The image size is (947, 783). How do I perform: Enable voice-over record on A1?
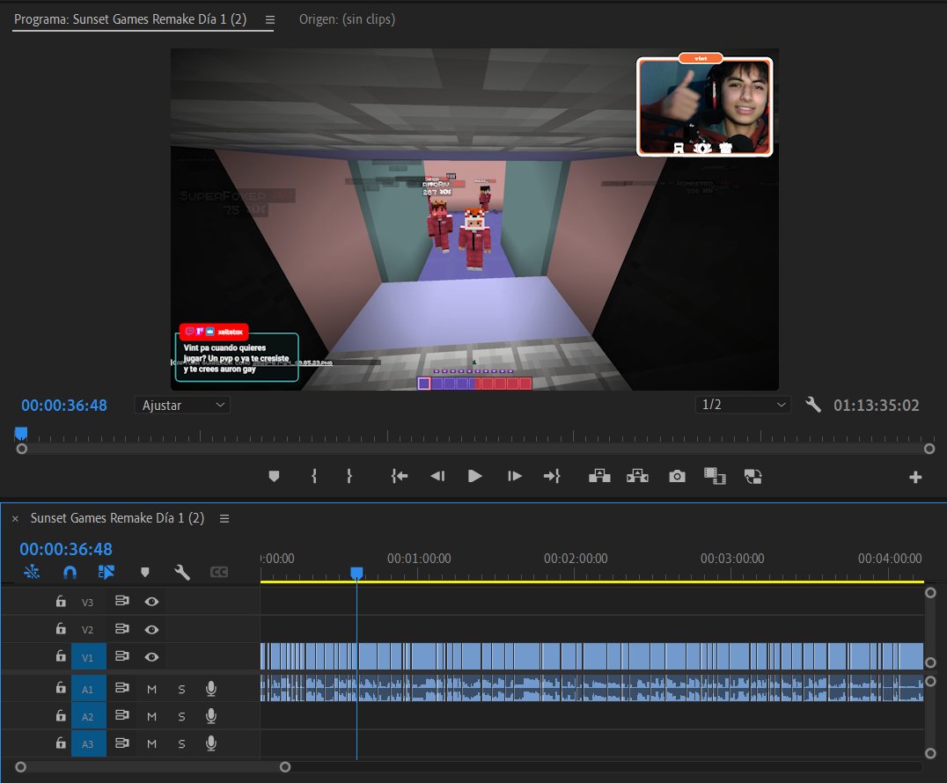pos(210,688)
